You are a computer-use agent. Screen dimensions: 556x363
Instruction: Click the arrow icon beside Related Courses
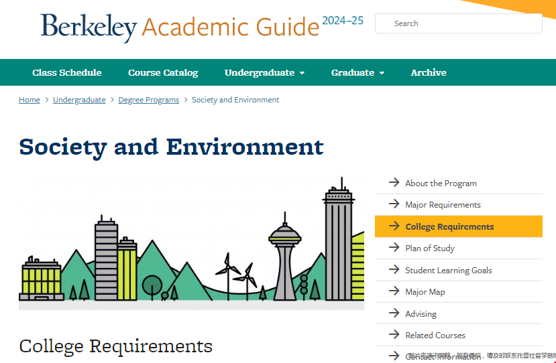point(394,335)
